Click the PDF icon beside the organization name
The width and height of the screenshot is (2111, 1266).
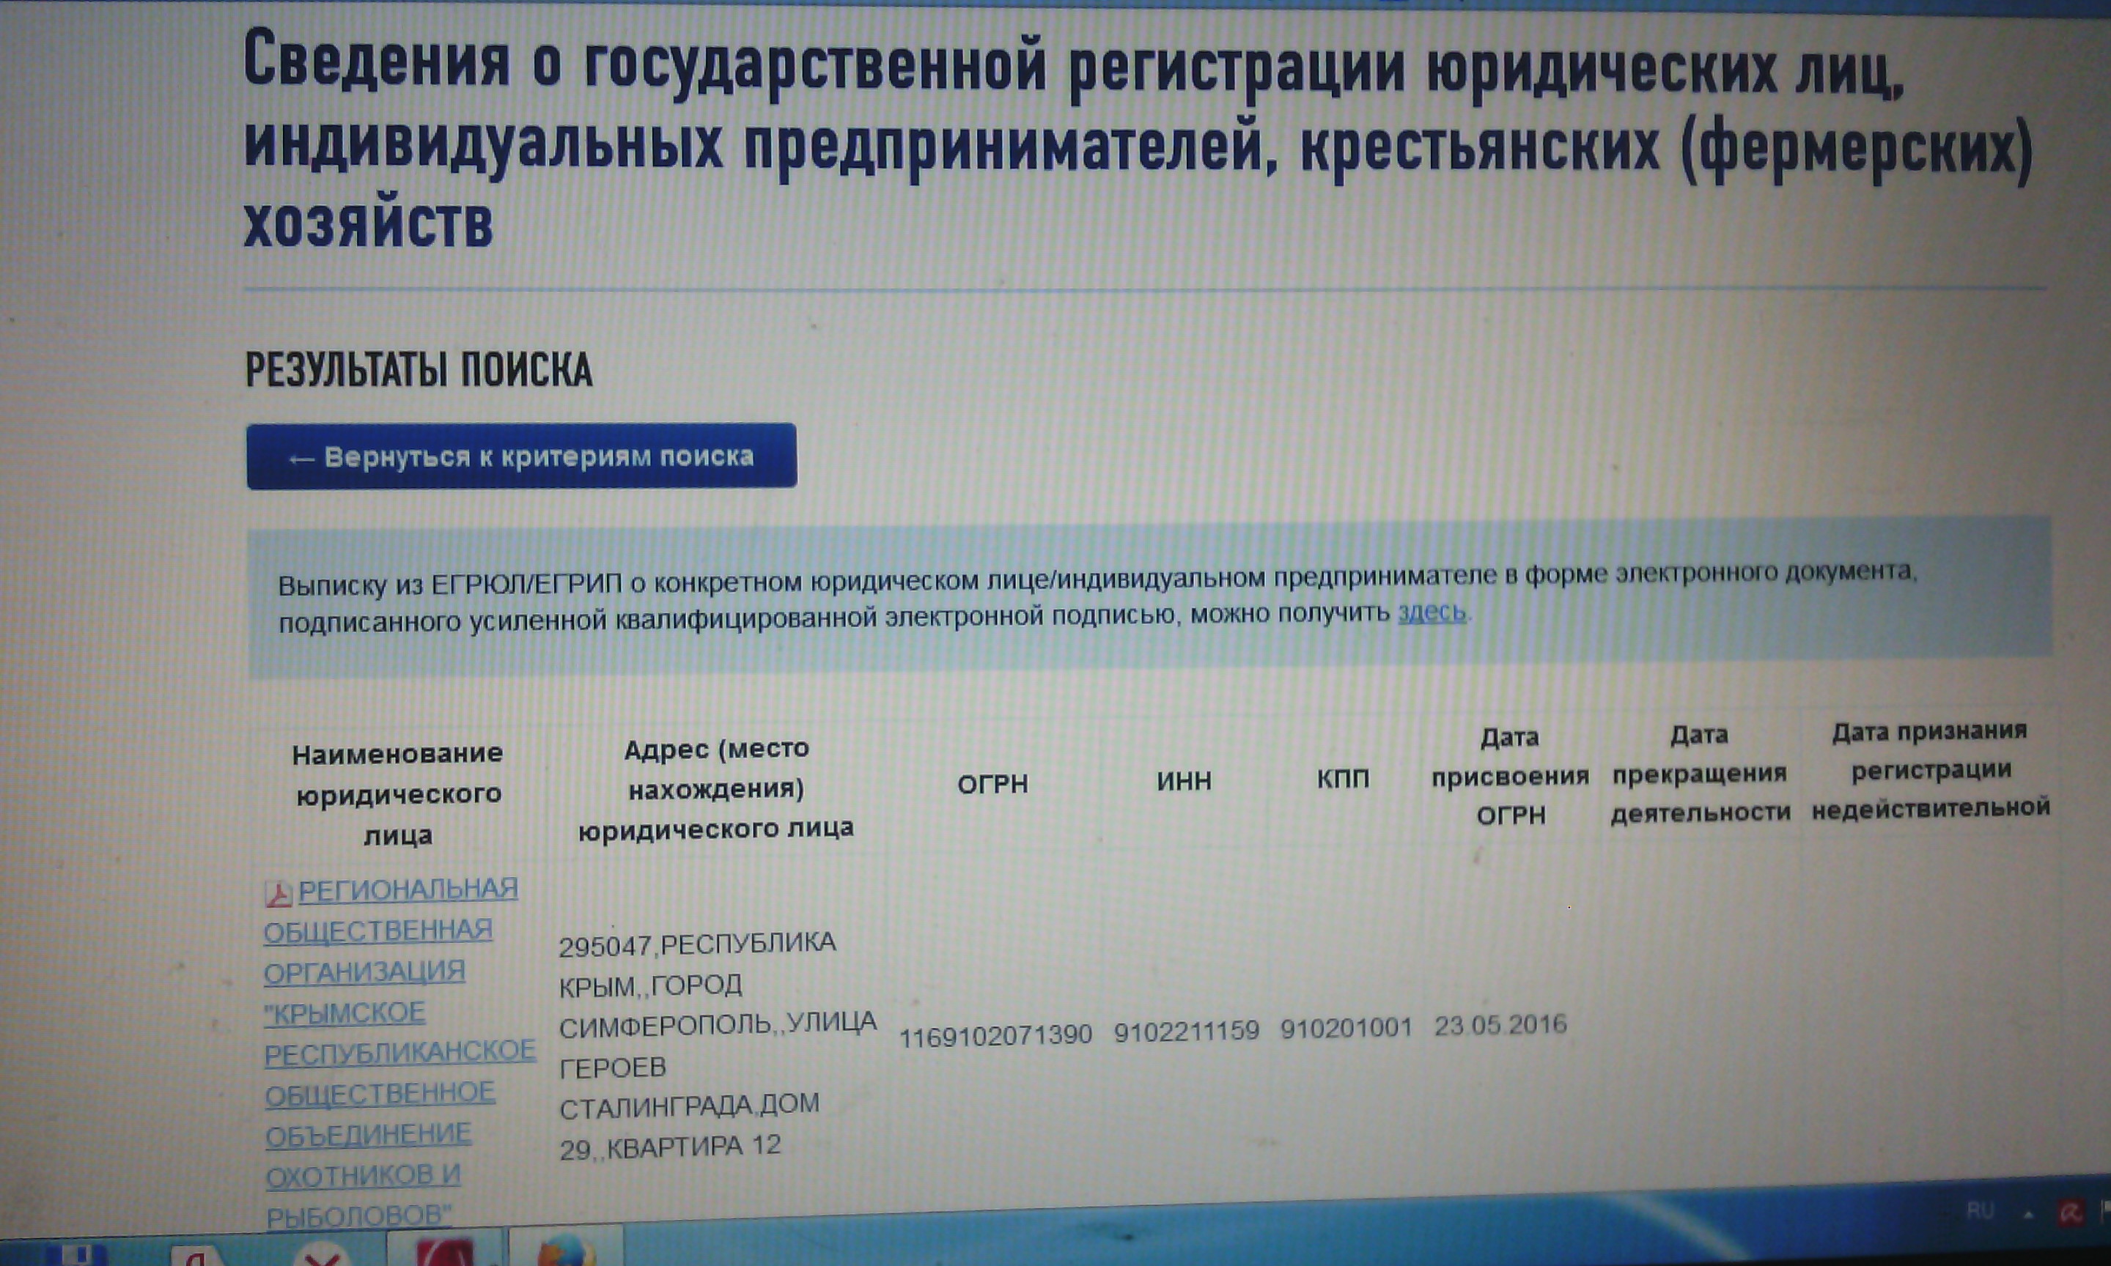[278, 893]
